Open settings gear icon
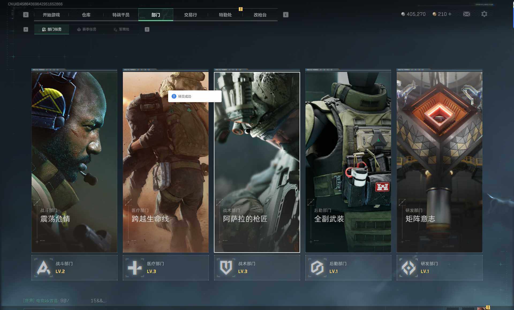 [484, 14]
